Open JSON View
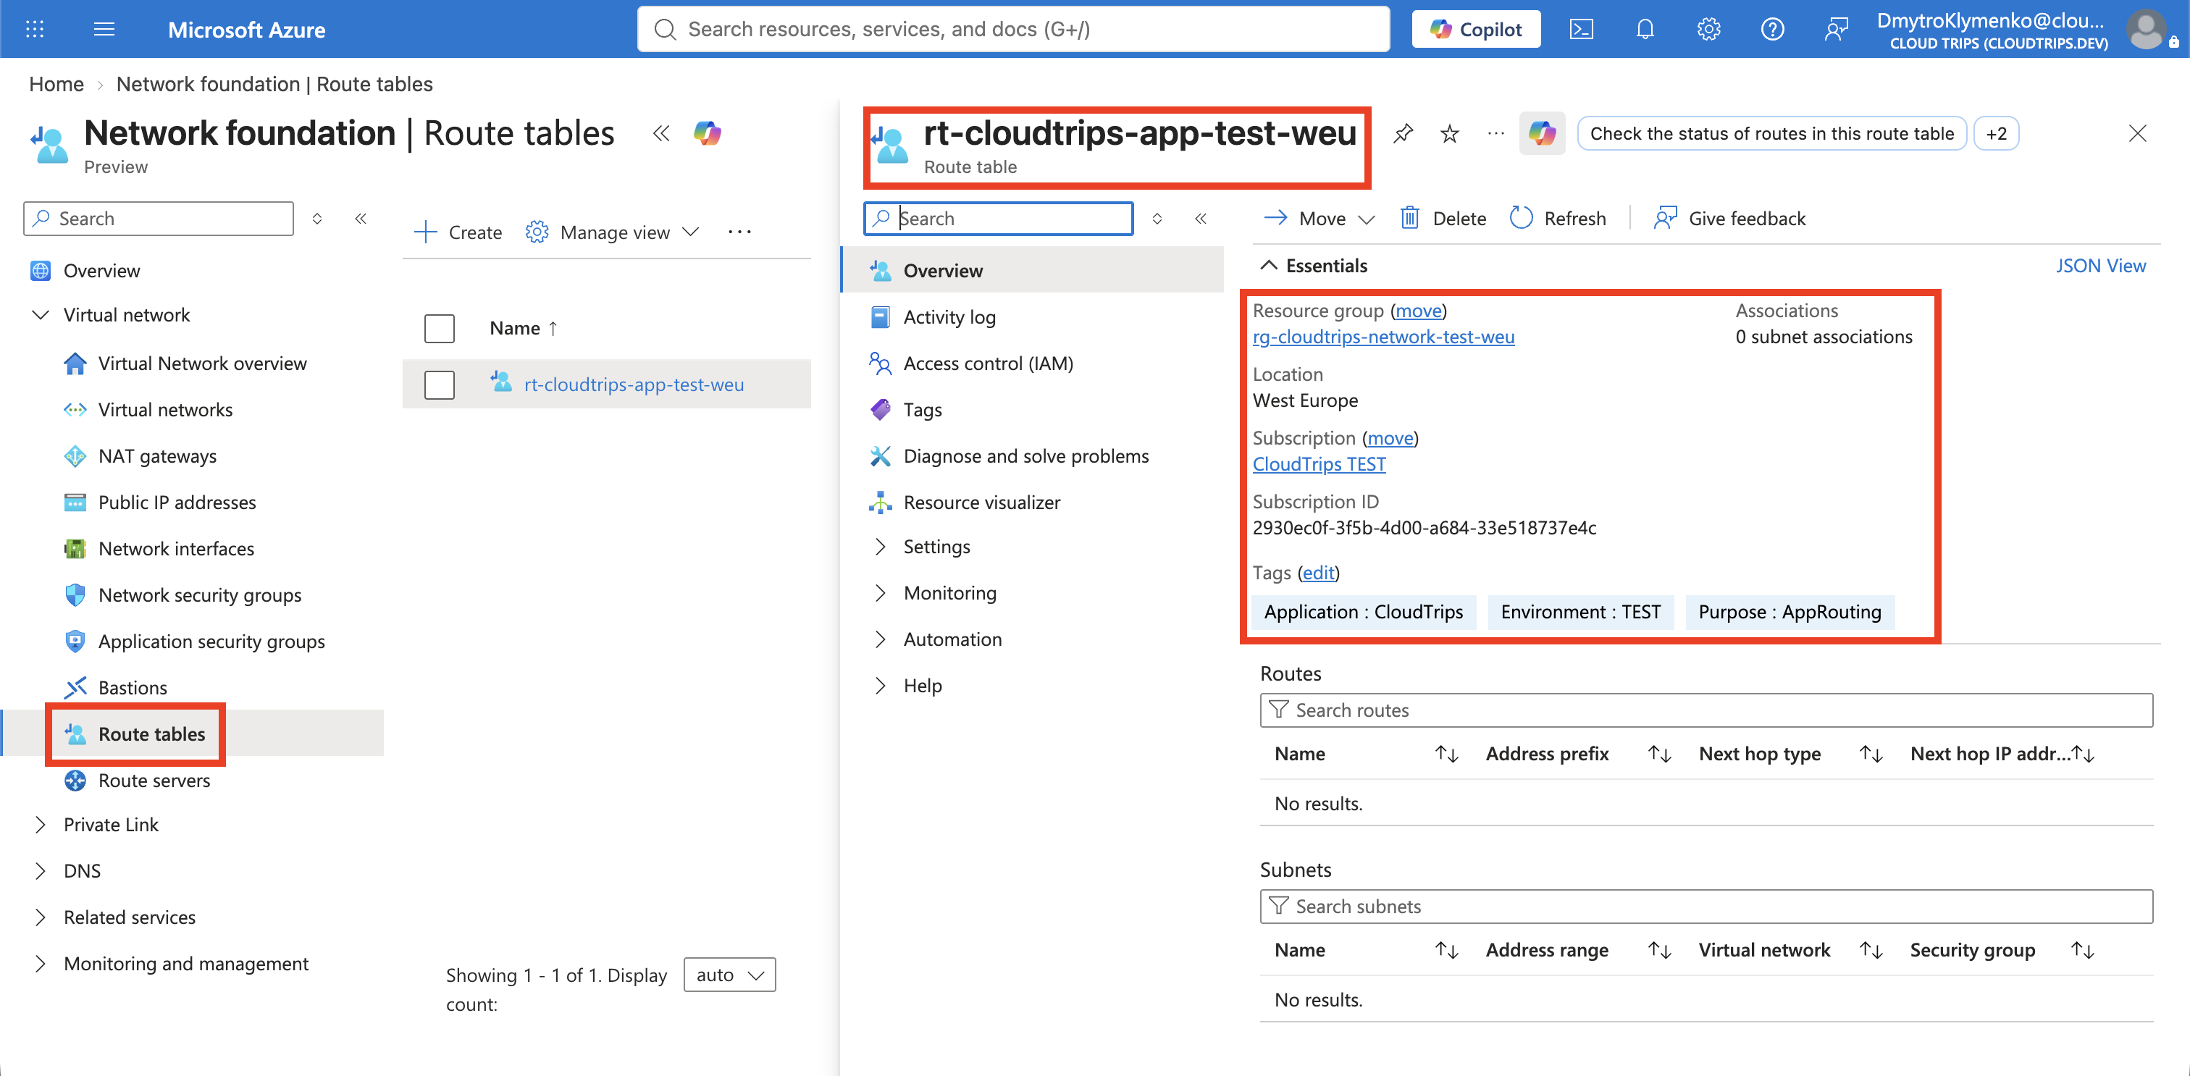Viewport: 2190px width, 1076px height. pos(2100,265)
